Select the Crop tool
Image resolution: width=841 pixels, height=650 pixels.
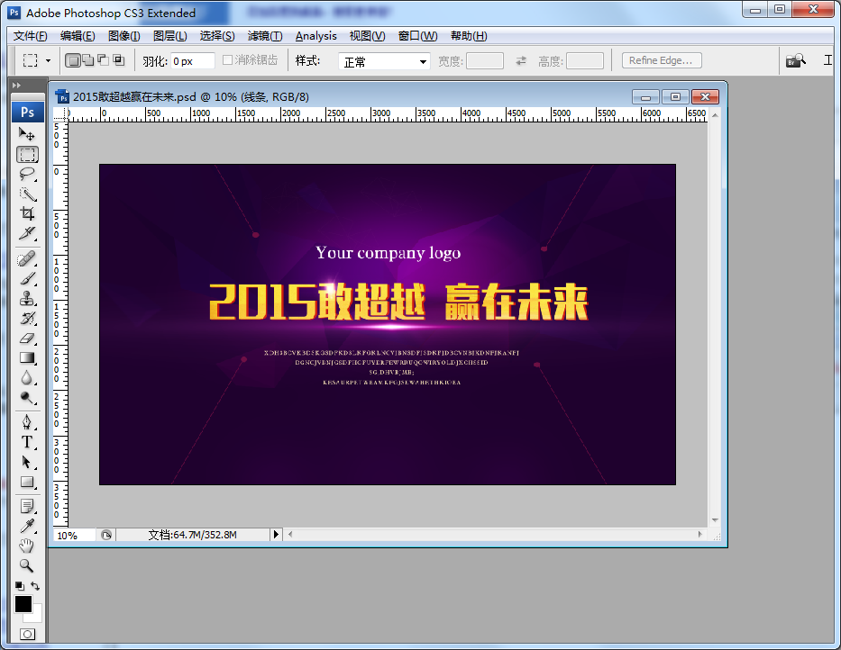coord(27,213)
